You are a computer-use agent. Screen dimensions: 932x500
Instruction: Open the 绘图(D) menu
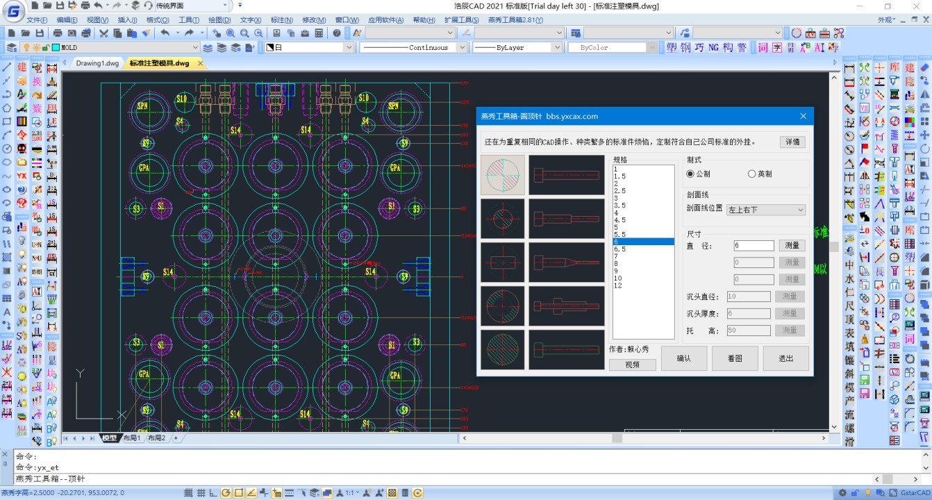coord(219,20)
